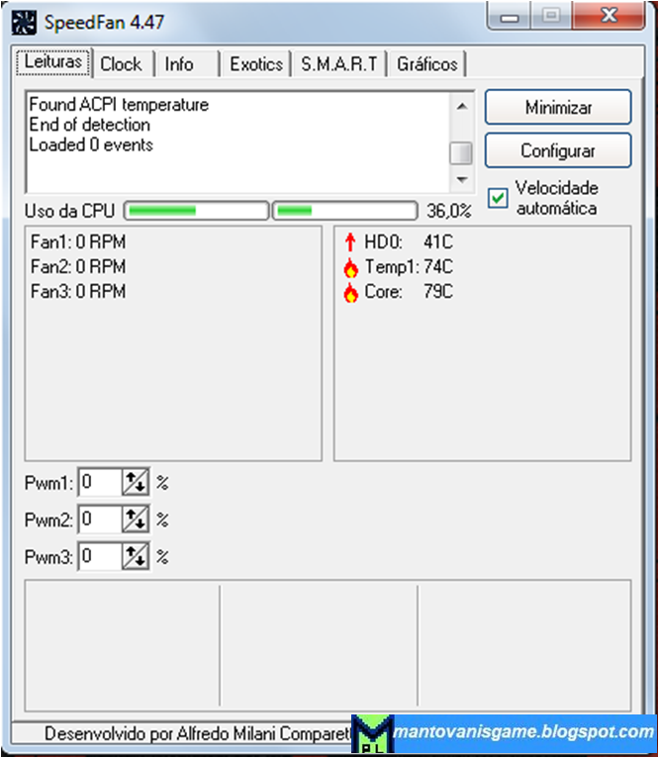Open settings with the Configurar button
The height and width of the screenshot is (758, 659).
pos(558,150)
